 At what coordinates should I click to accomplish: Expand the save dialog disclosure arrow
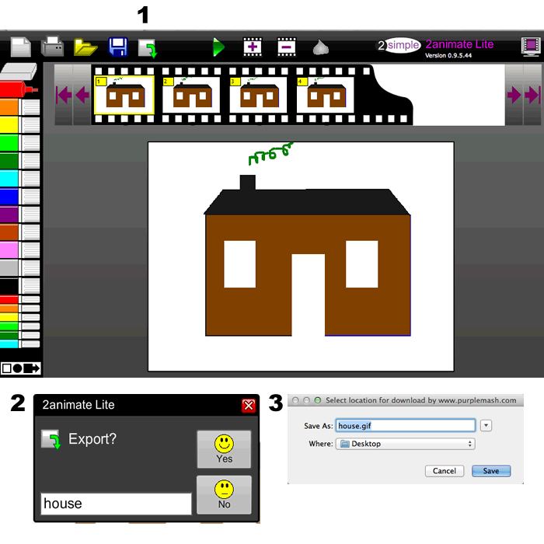pyautogui.click(x=486, y=425)
